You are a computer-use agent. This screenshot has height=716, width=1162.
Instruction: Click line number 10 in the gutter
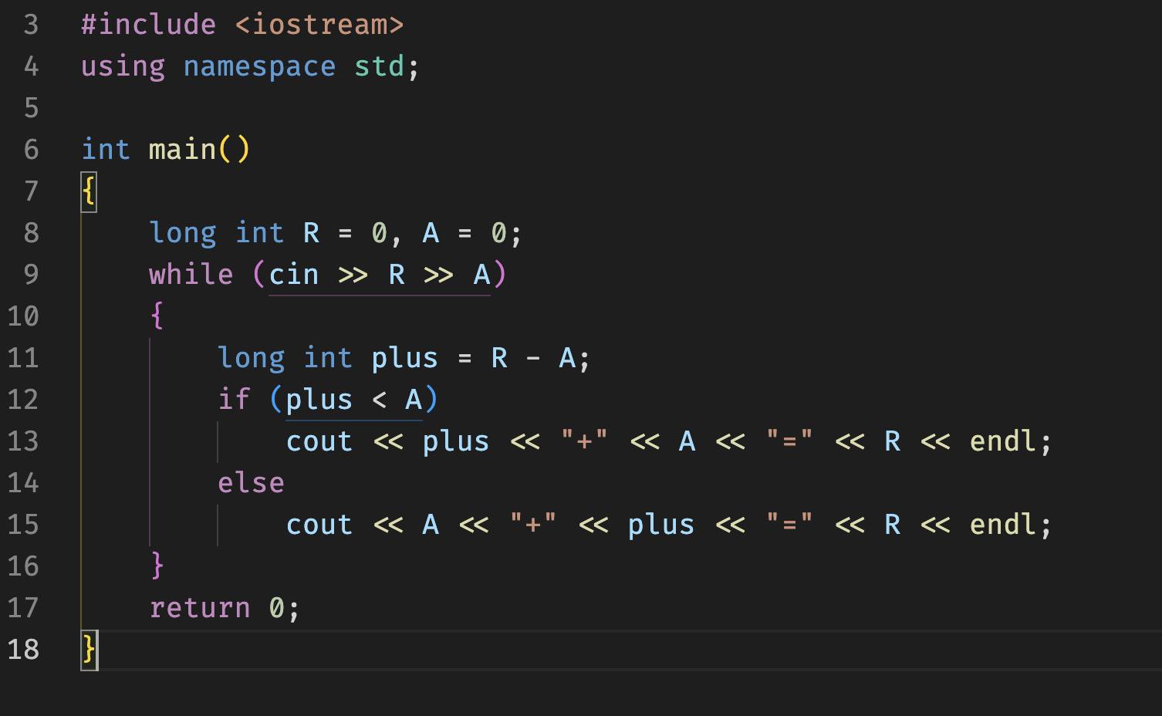tap(23, 316)
